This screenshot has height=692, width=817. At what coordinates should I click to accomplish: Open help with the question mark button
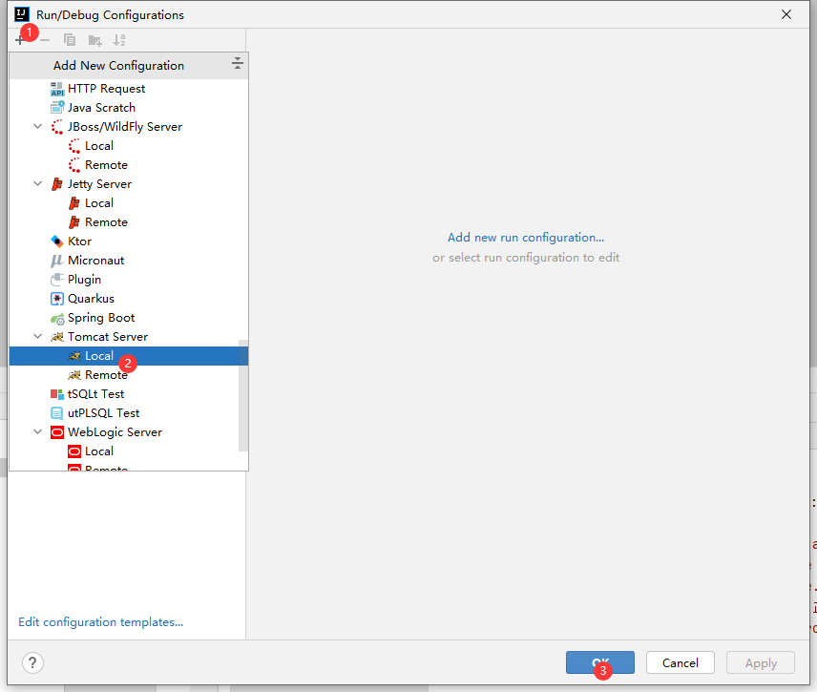click(x=32, y=662)
